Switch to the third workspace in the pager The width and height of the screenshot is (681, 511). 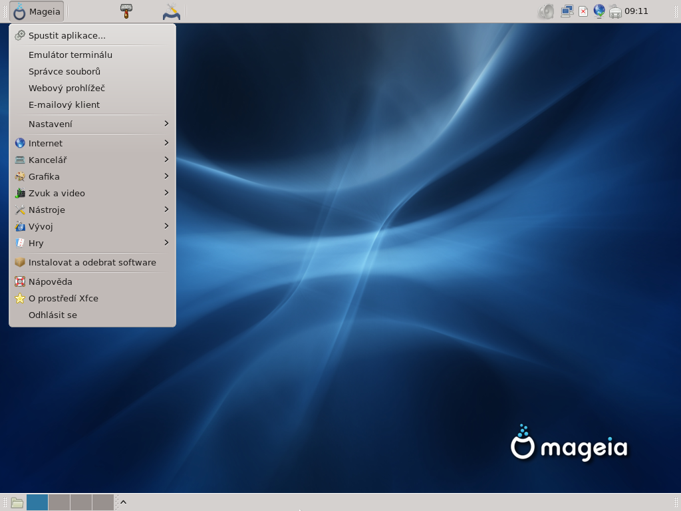(x=80, y=502)
